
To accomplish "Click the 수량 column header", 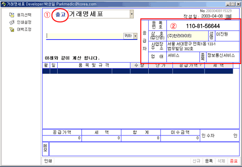I will [139, 65].
